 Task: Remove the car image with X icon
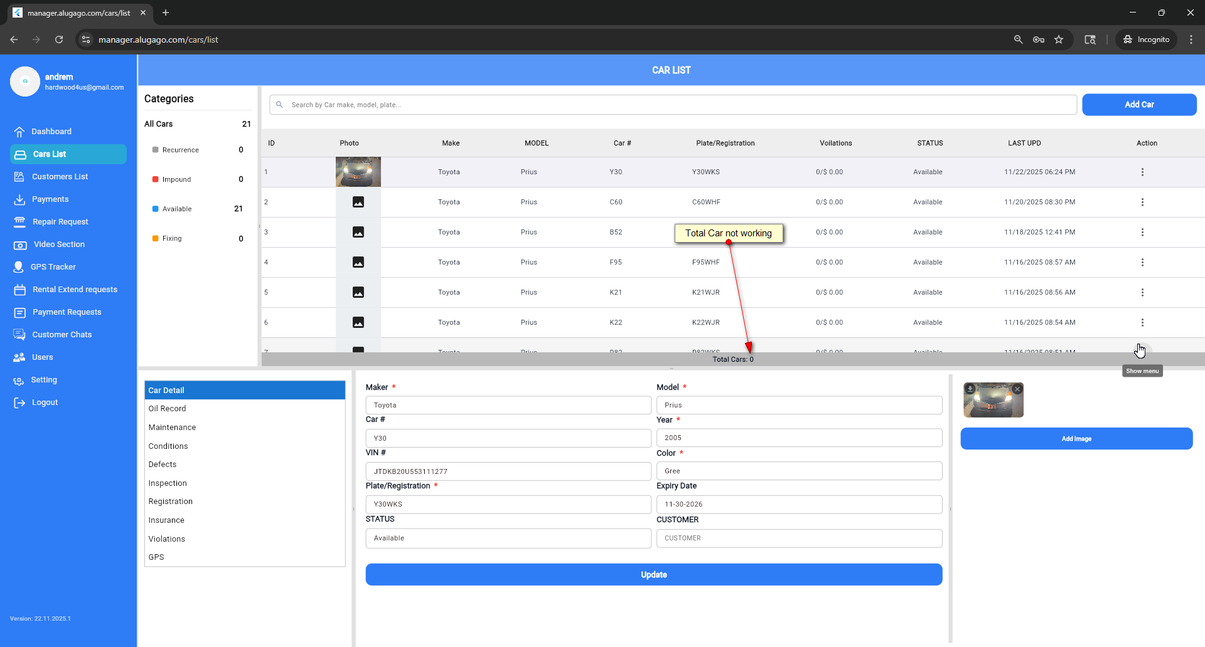[1017, 389]
